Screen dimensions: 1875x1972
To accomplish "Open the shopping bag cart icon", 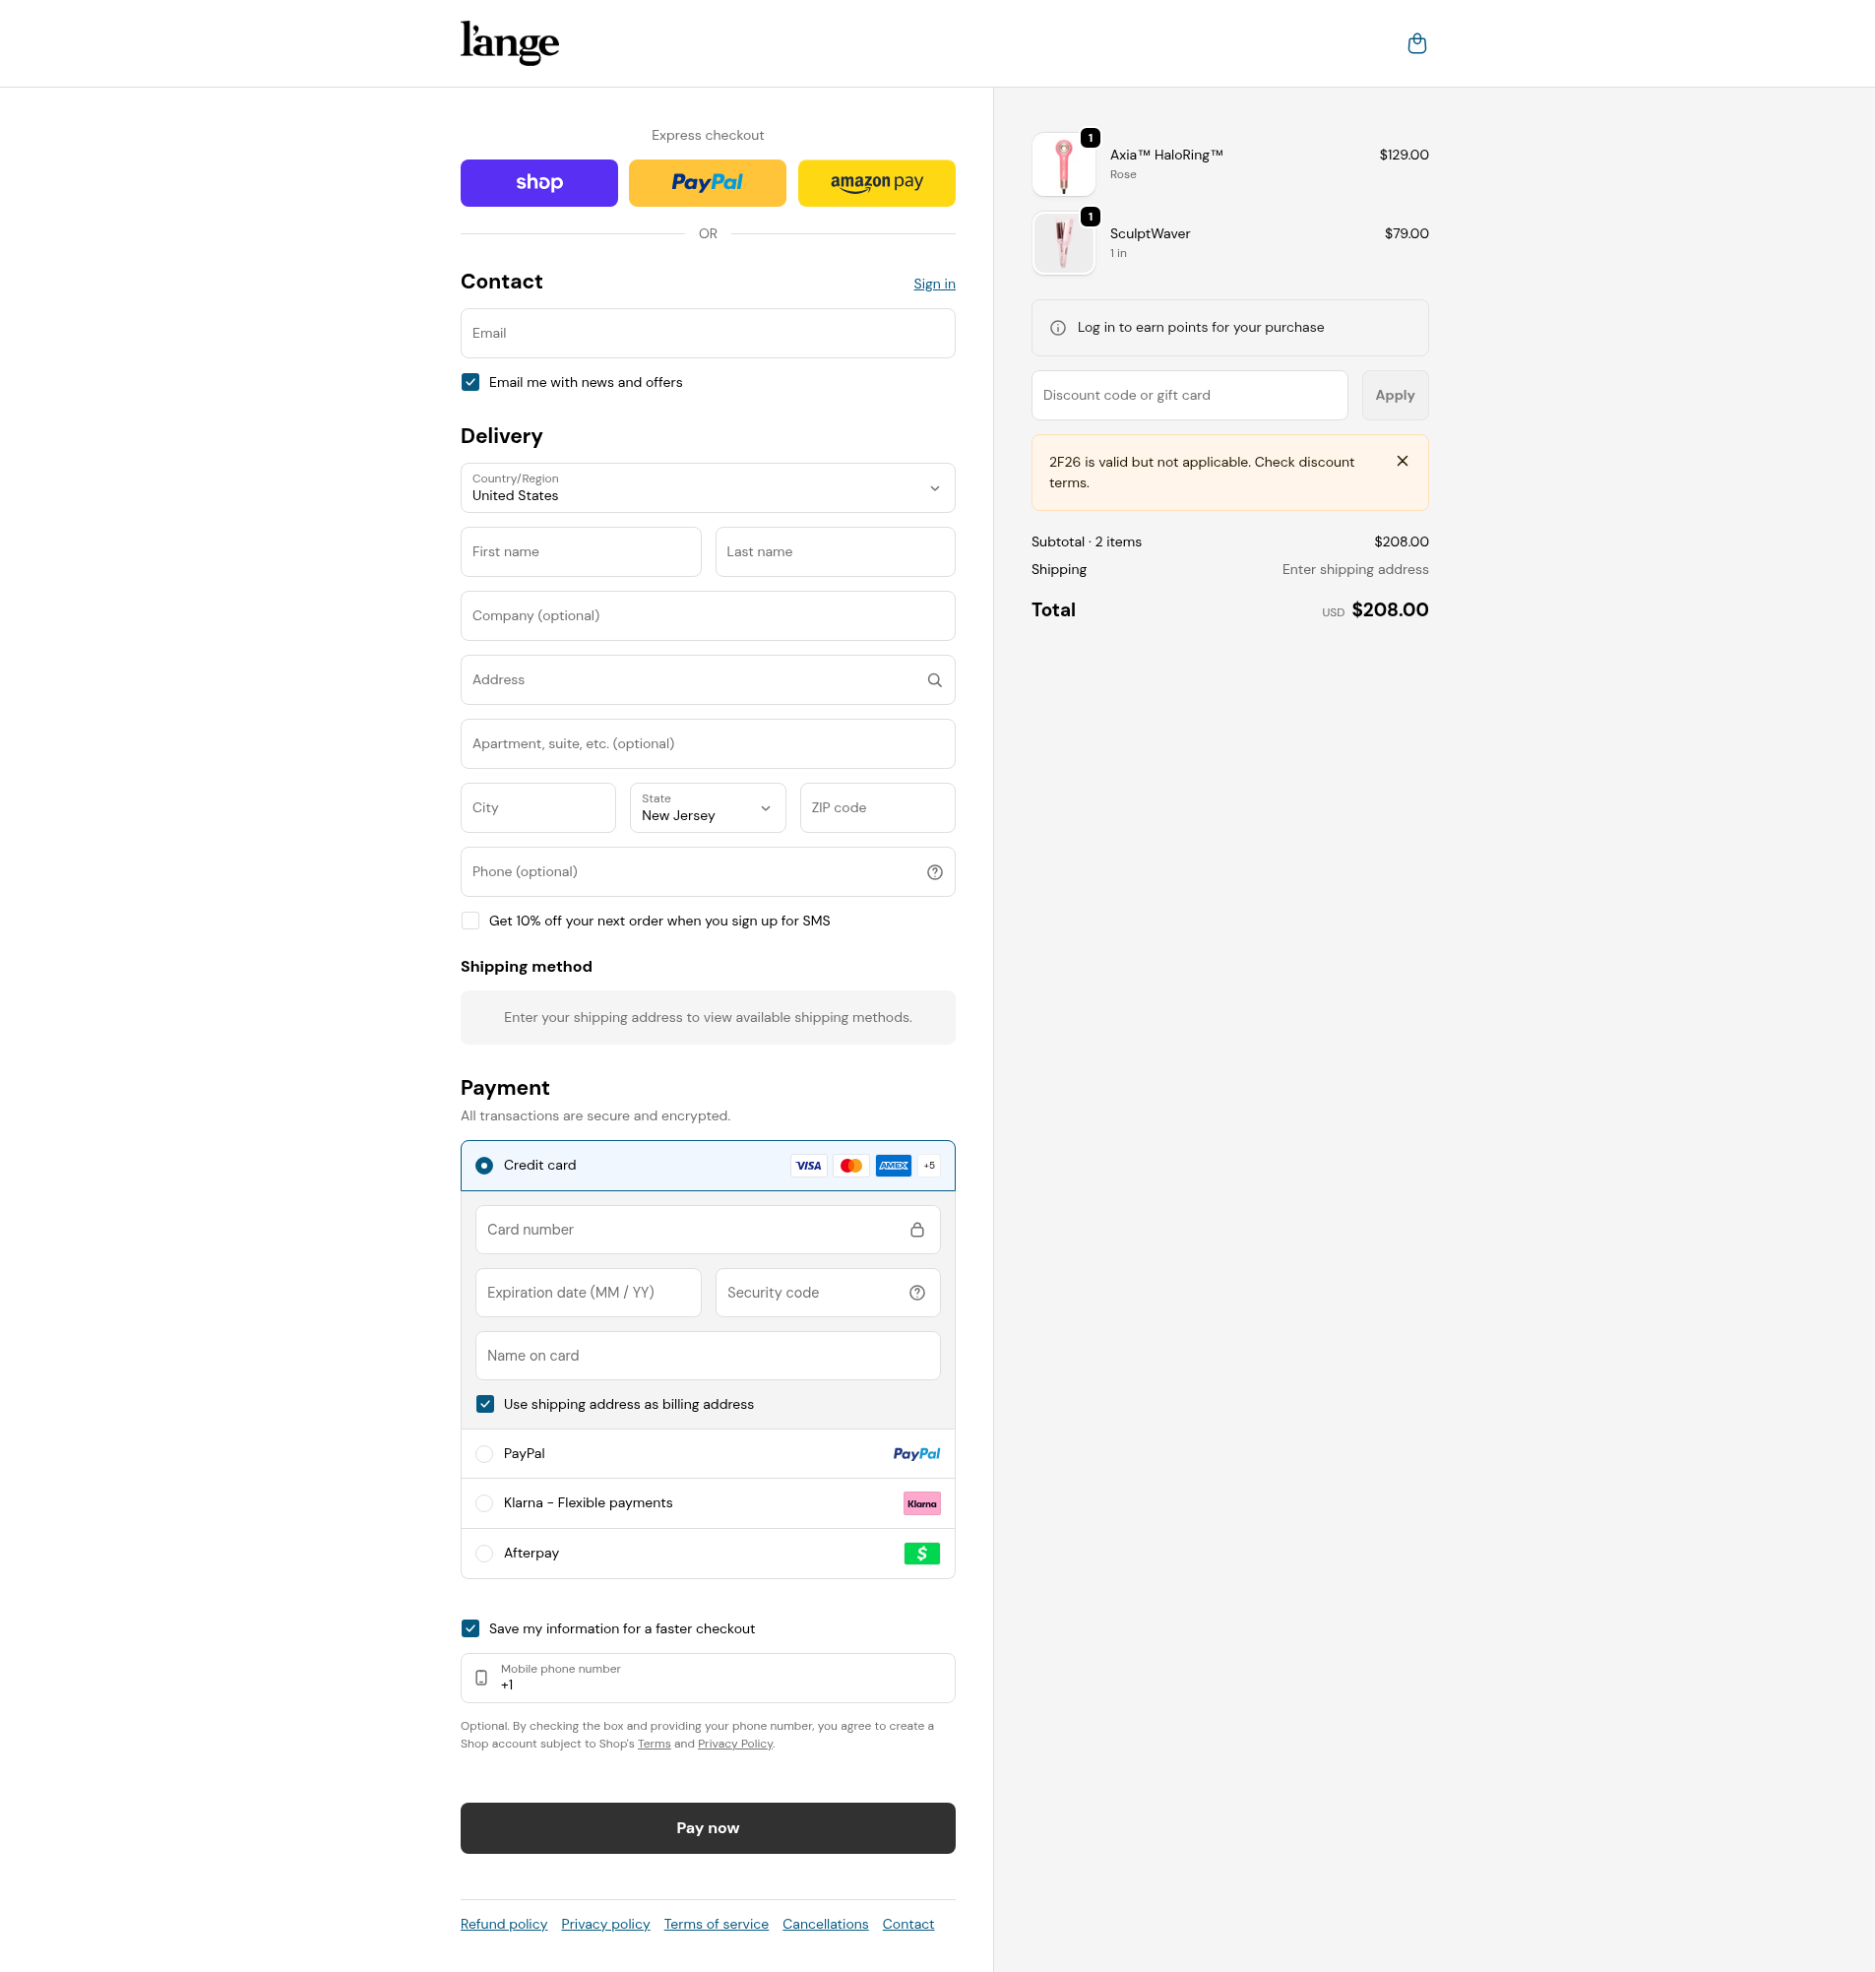I will 1416,43.
